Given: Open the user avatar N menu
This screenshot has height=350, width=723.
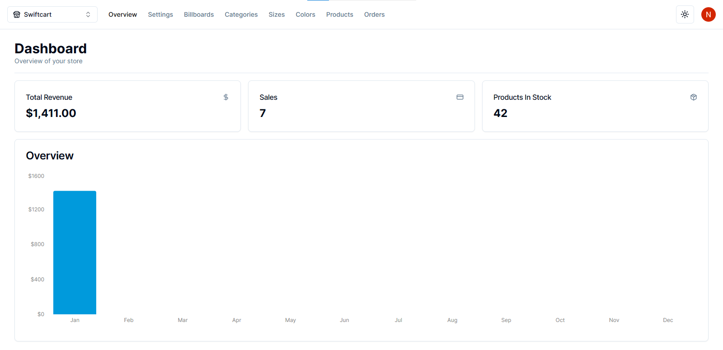Looking at the screenshot, I should click(x=708, y=14).
